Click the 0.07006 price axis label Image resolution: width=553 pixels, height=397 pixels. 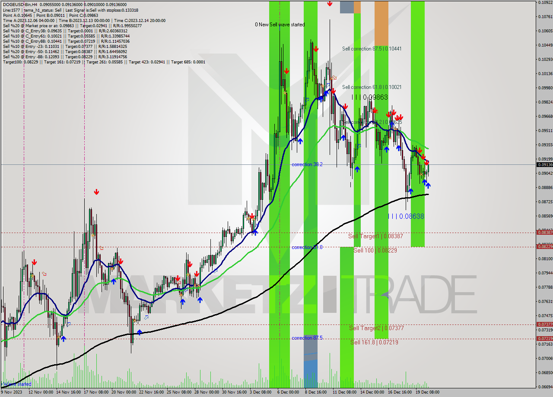point(545,358)
